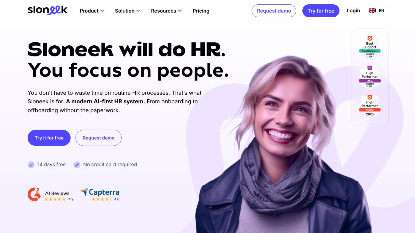Open the Pricing page
Viewport: 415px width, 233px height.
pyautogui.click(x=201, y=11)
